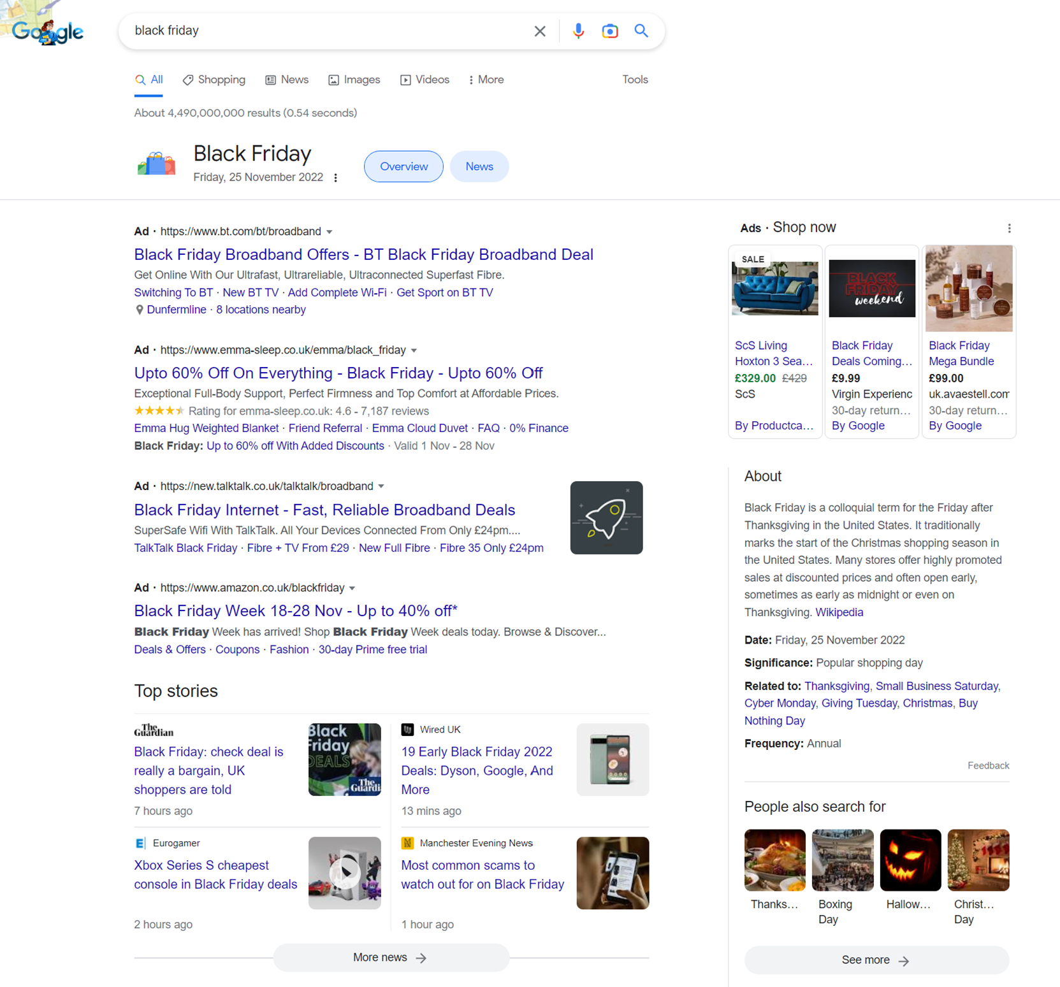Expand the amazon.co.uk ad URL dropdown arrow

(x=352, y=588)
